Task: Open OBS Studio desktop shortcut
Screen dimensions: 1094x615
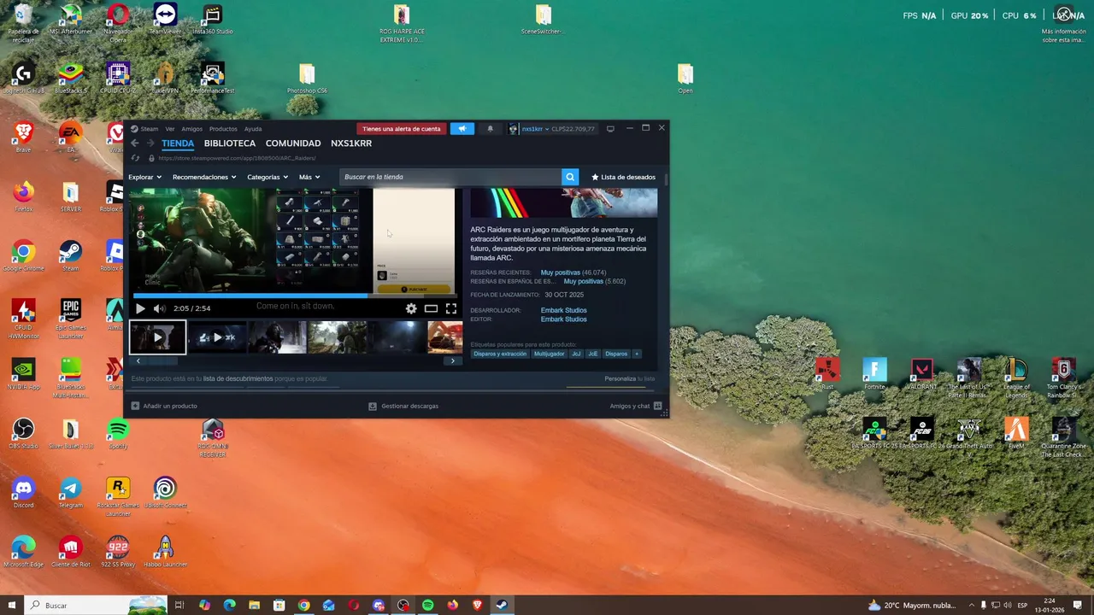Action: [24, 433]
